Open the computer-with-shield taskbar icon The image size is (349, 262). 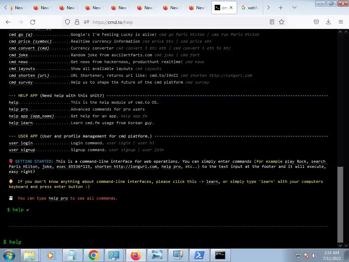tap(178, 255)
